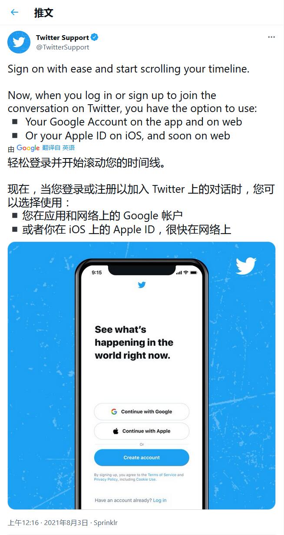Click the Log in link

pos(160,500)
